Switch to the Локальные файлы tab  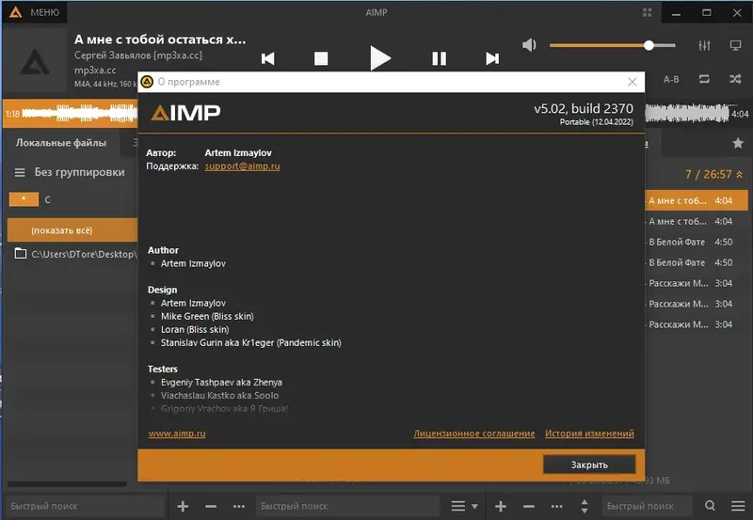(61, 143)
